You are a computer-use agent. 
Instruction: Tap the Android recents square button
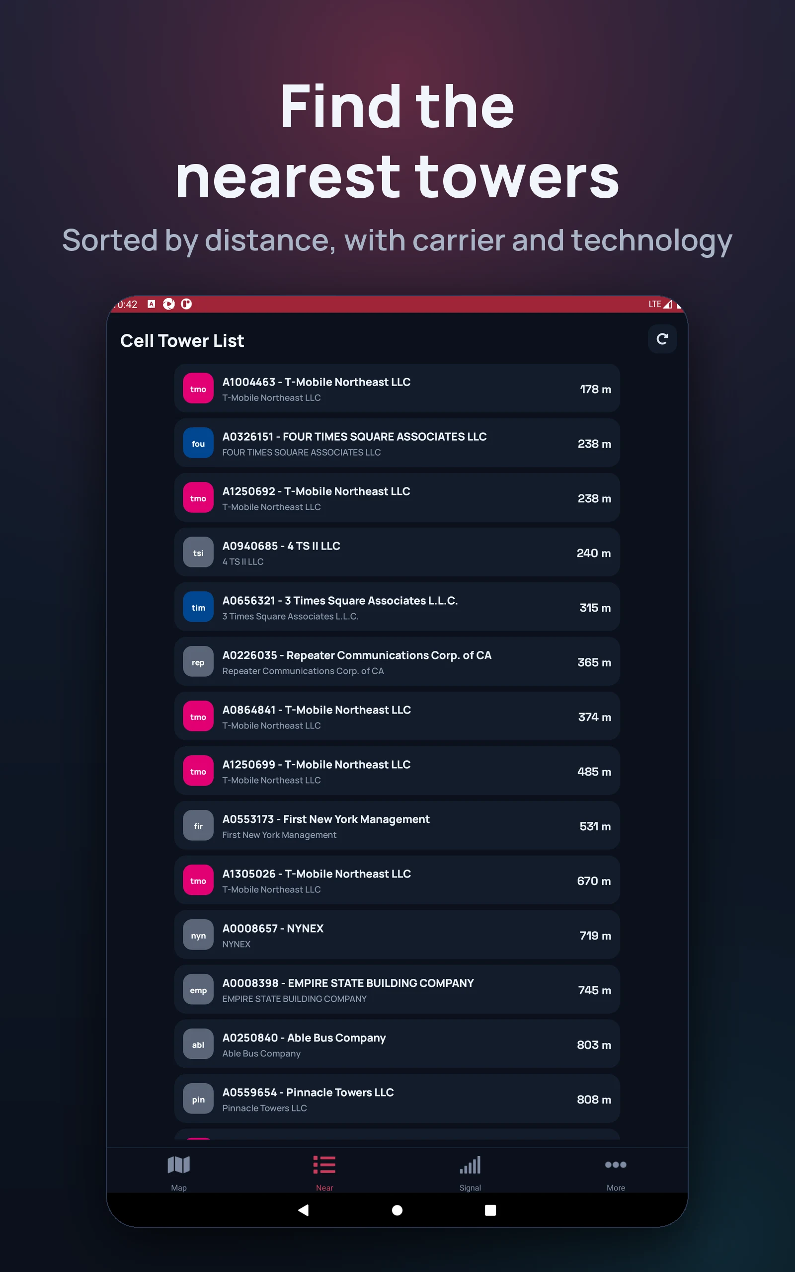(490, 1210)
